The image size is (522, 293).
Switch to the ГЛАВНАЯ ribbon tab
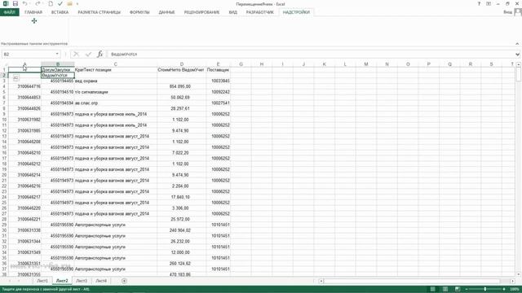click(33, 12)
